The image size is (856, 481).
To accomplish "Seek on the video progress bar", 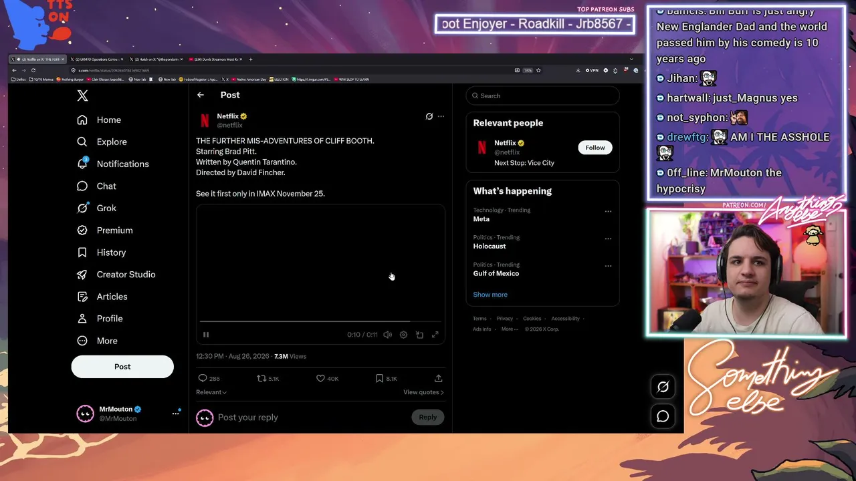I will [320, 321].
